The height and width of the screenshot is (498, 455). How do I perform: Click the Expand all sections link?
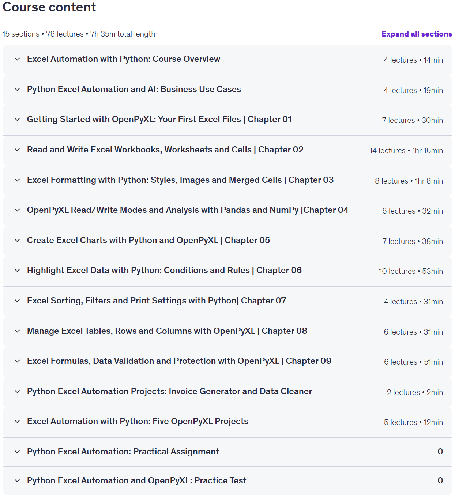click(417, 34)
